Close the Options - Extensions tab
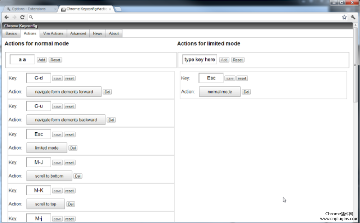The height and width of the screenshot is (223, 360). (55, 9)
